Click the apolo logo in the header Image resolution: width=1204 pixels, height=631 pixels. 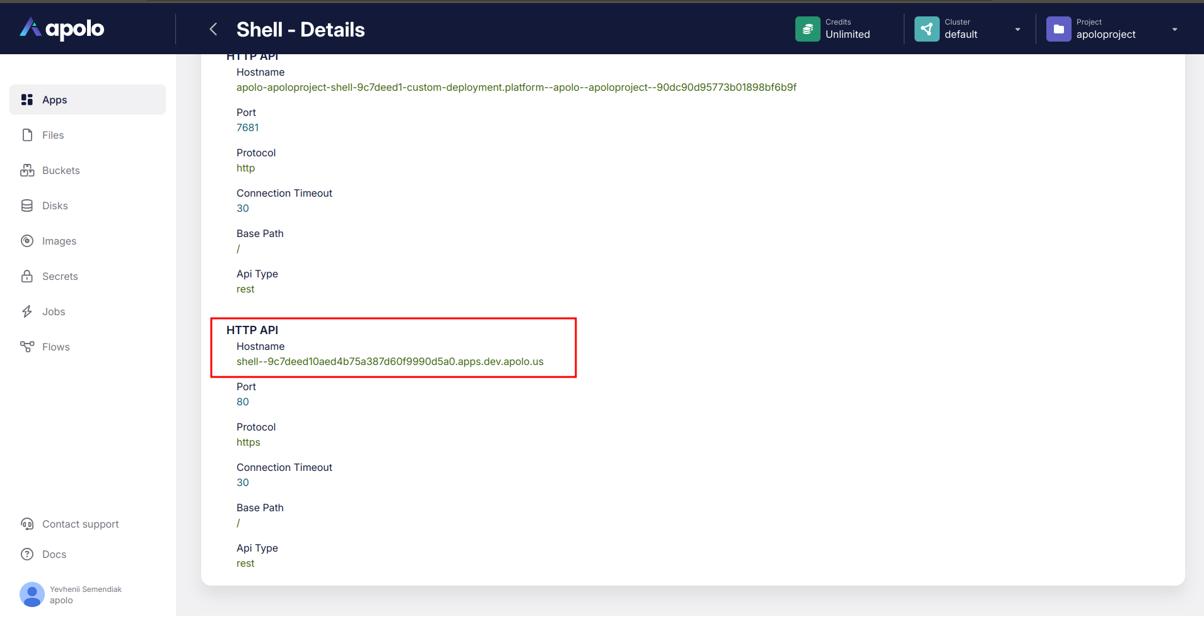click(62, 28)
